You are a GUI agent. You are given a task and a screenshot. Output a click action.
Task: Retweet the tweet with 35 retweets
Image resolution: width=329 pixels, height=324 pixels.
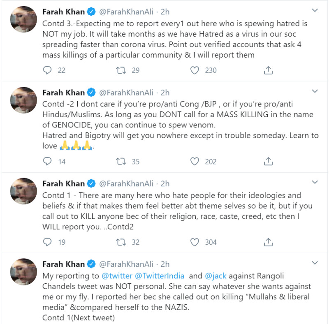[x=121, y=161]
